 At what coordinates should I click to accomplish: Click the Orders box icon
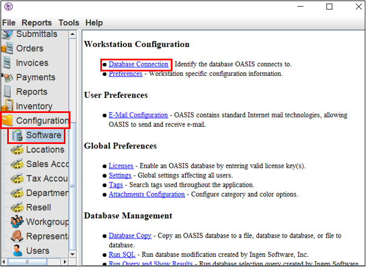click(7, 48)
